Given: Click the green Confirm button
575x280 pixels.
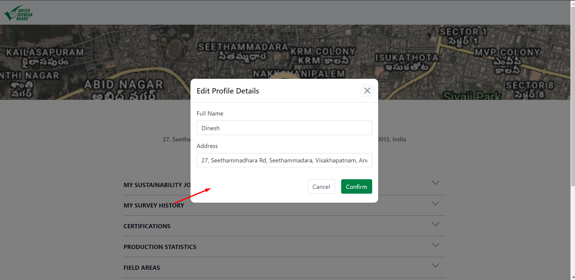Looking at the screenshot, I should click(356, 187).
